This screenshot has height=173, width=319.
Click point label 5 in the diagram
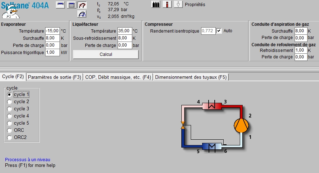tap(198, 152)
